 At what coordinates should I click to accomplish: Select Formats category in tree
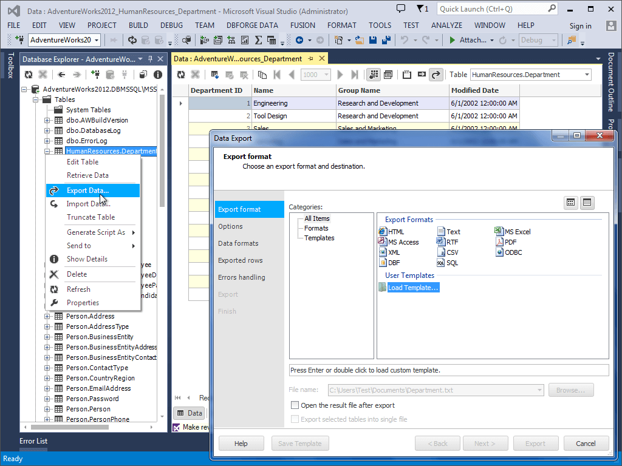point(316,228)
